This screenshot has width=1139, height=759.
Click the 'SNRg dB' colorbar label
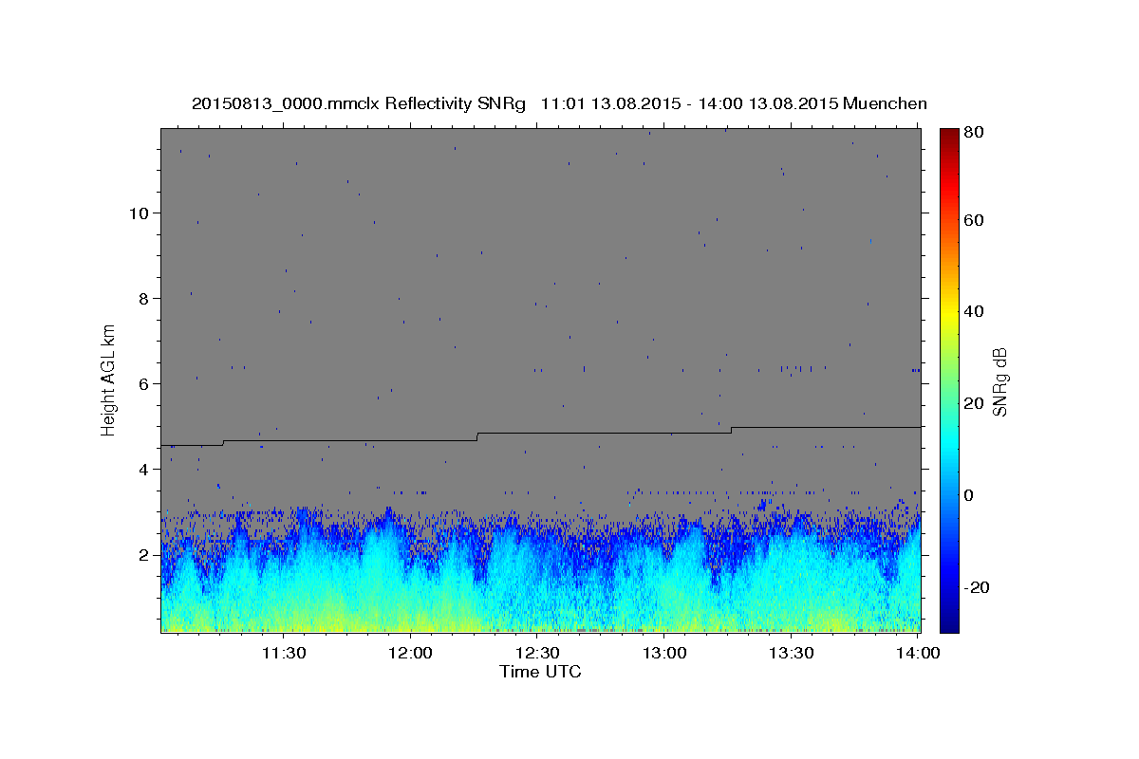(x=999, y=382)
